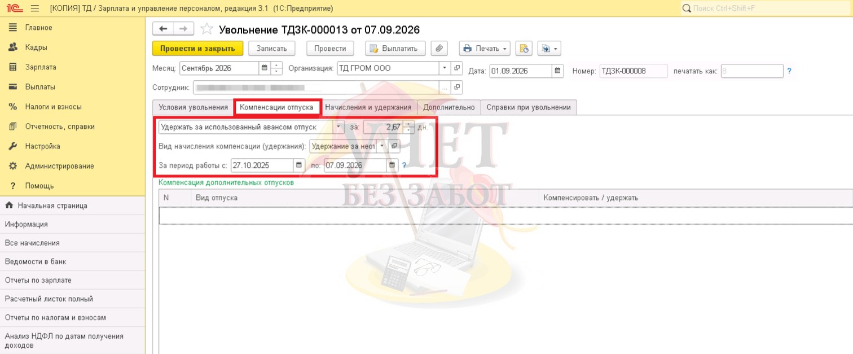Open the Все начисления panel item
Viewport: 853px width, 354px height.
tap(32, 243)
